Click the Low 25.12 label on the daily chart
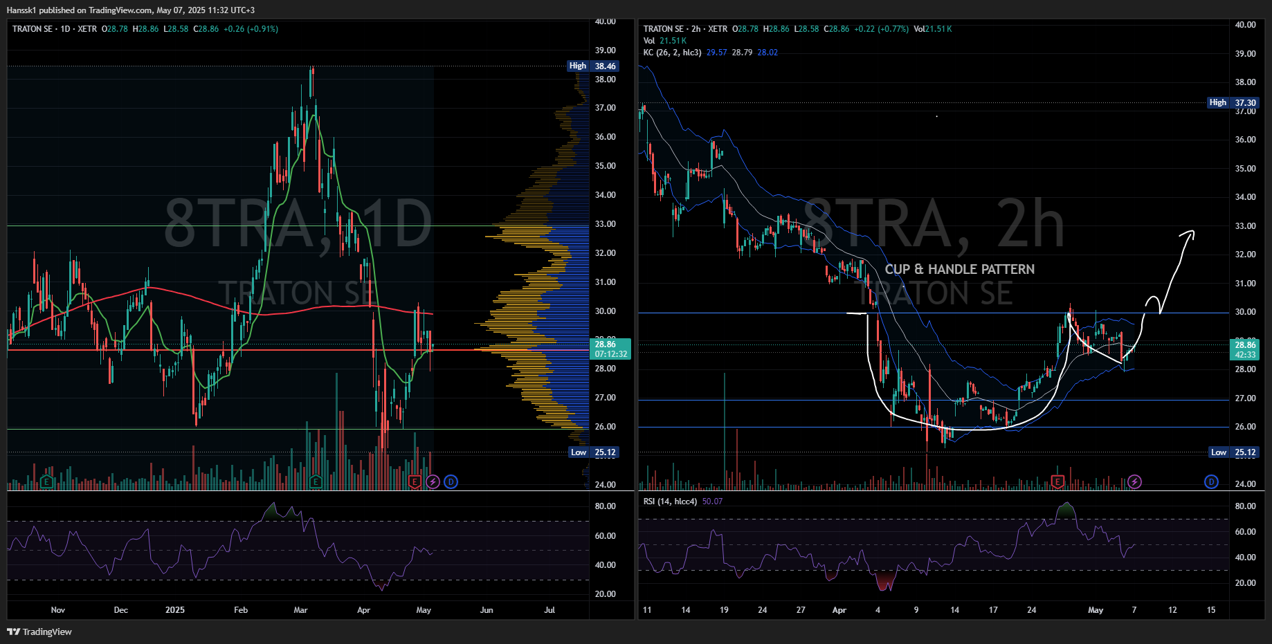Viewport: 1272px width, 644px height. click(x=593, y=452)
